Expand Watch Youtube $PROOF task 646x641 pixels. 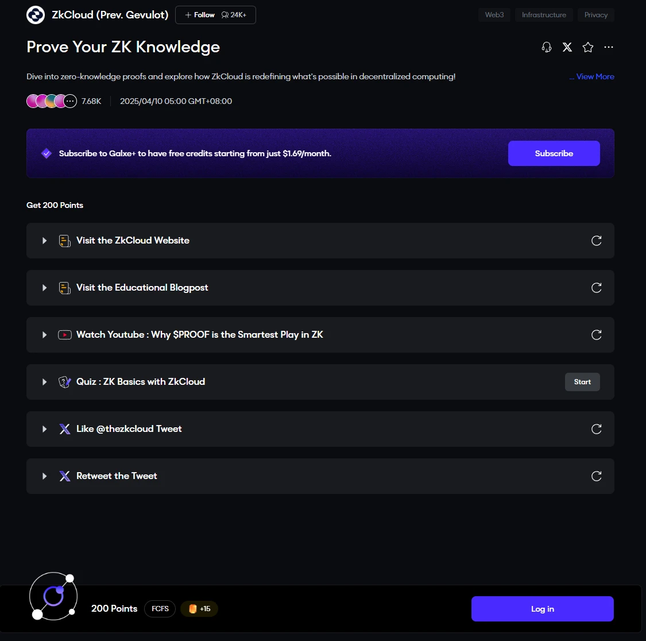point(44,335)
